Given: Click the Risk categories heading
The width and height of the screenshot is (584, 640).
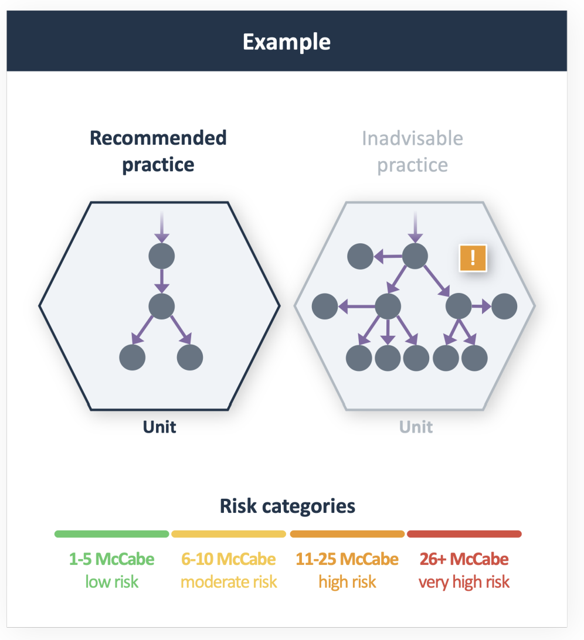Looking at the screenshot, I should pyautogui.click(x=287, y=506).
